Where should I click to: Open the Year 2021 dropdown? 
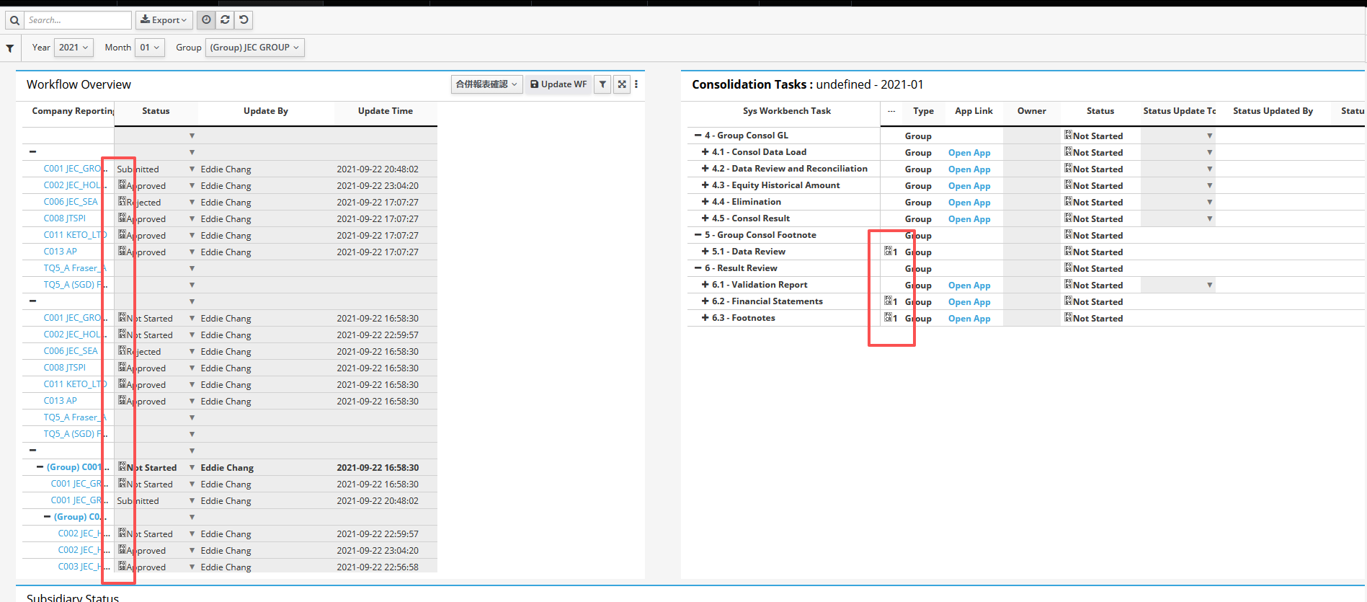coord(74,48)
